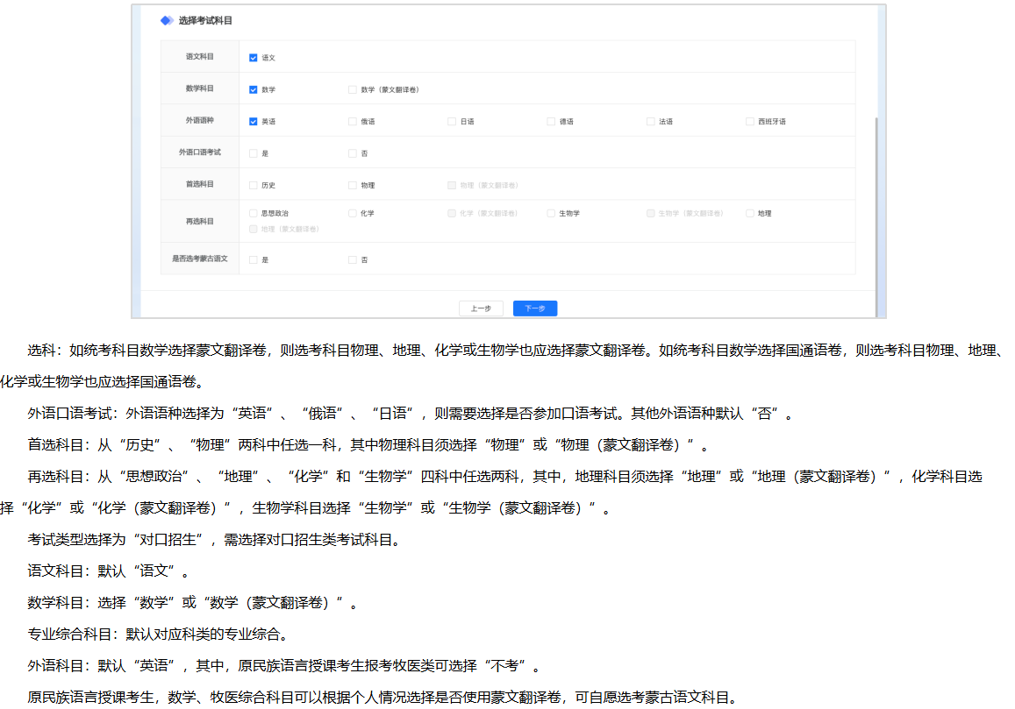Select 物理 as the 首选科目
Viewport: 1015px width, 709px height.
[353, 186]
